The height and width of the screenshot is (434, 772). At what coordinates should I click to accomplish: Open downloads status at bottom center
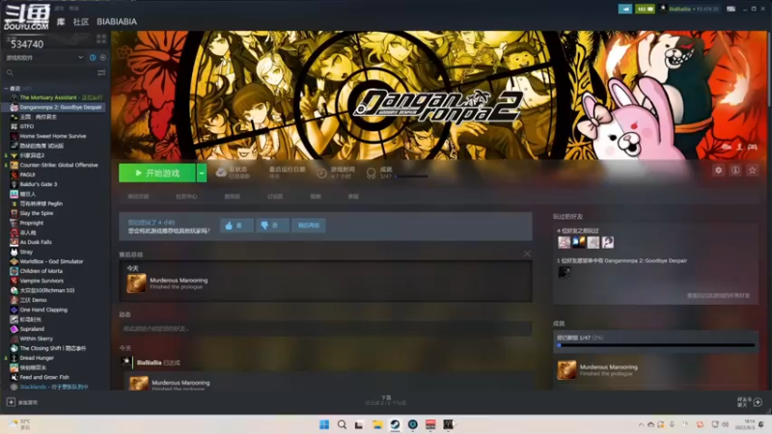(386, 400)
